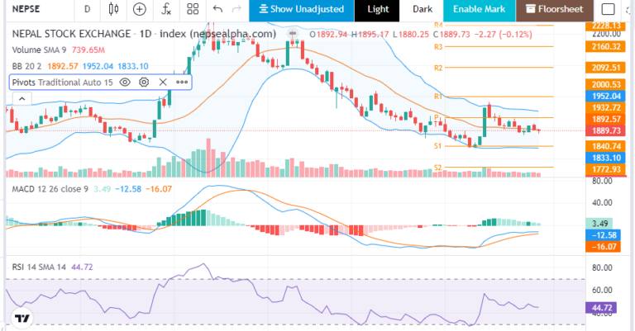The height and width of the screenshot is (331, 635).
Task: Open the D timeframe interval dropdown
Action: click(87, 9)
